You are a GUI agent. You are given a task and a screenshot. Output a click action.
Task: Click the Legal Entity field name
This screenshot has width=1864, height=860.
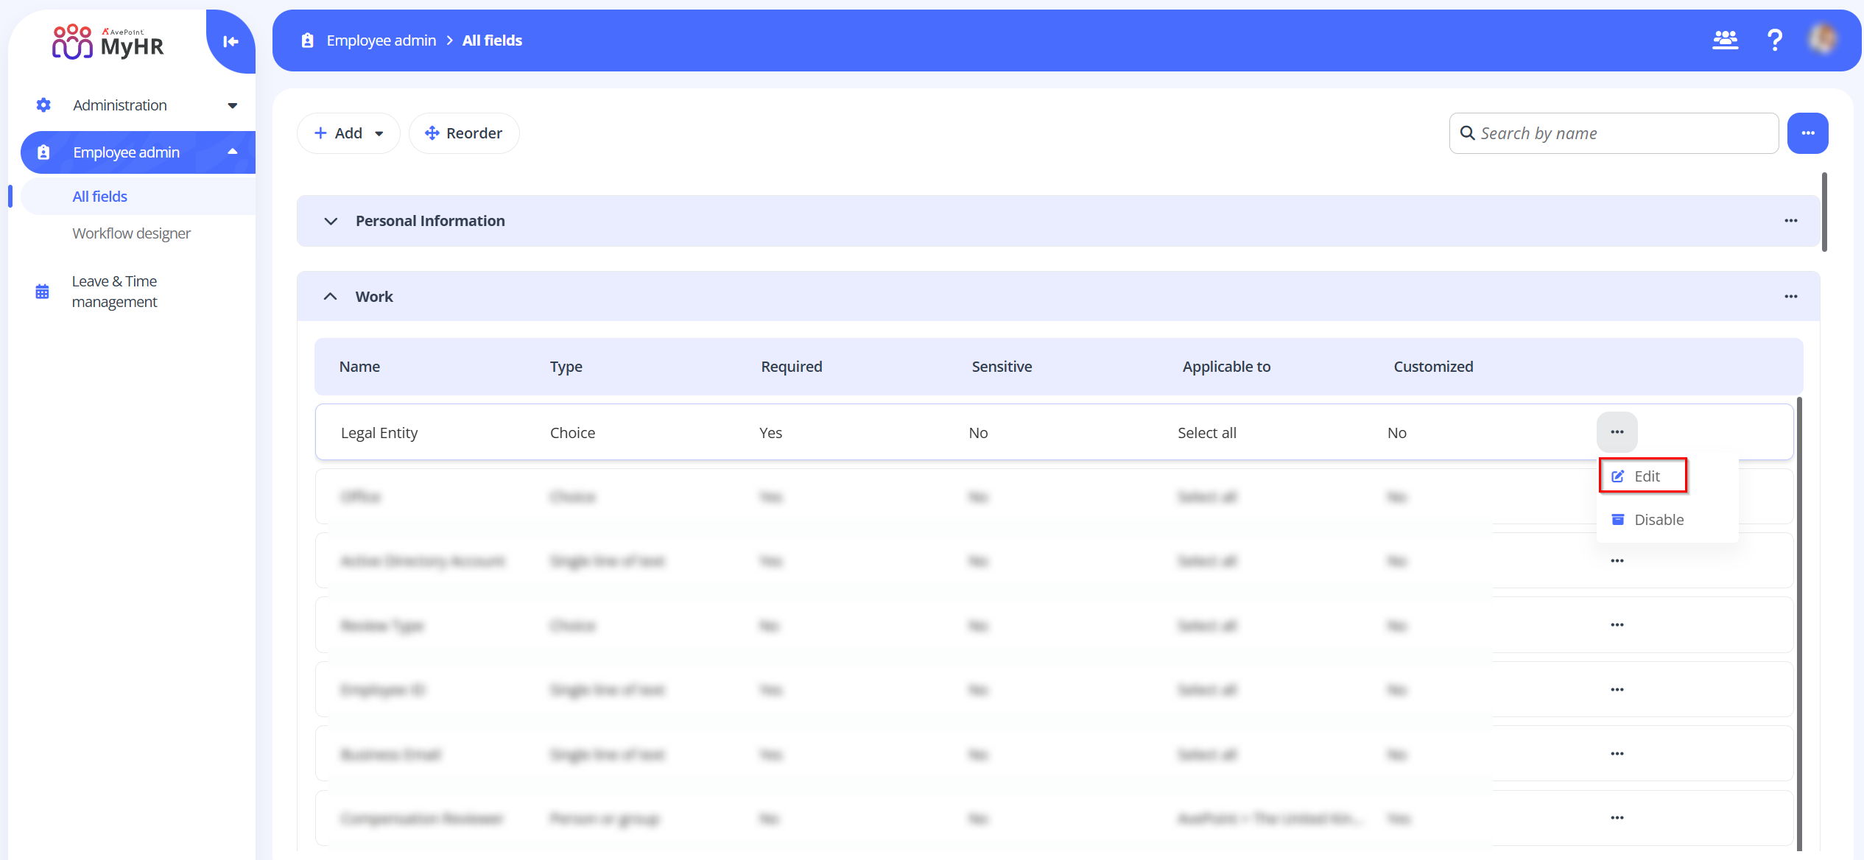(x=379, y=433)
